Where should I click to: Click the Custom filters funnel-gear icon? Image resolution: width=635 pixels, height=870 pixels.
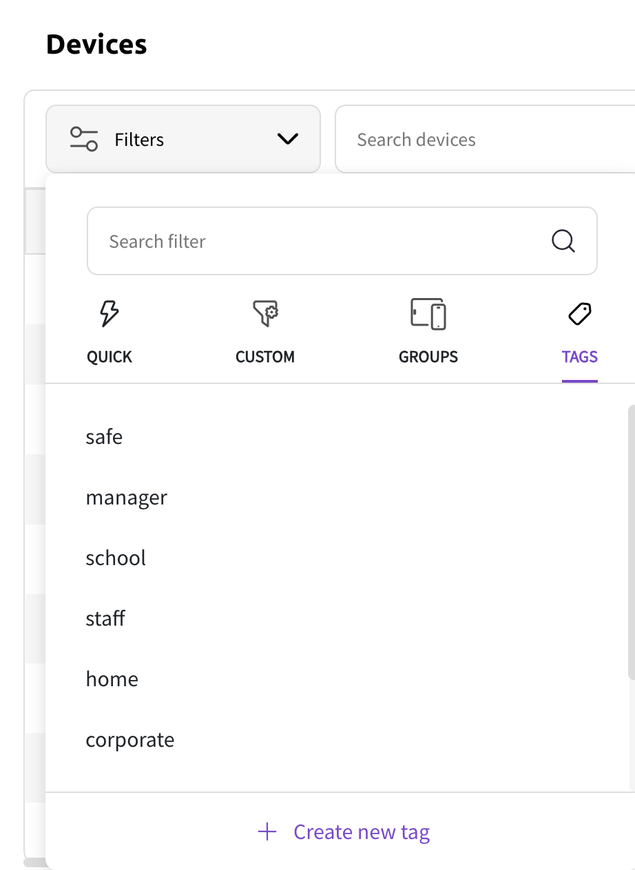[265, 313]
